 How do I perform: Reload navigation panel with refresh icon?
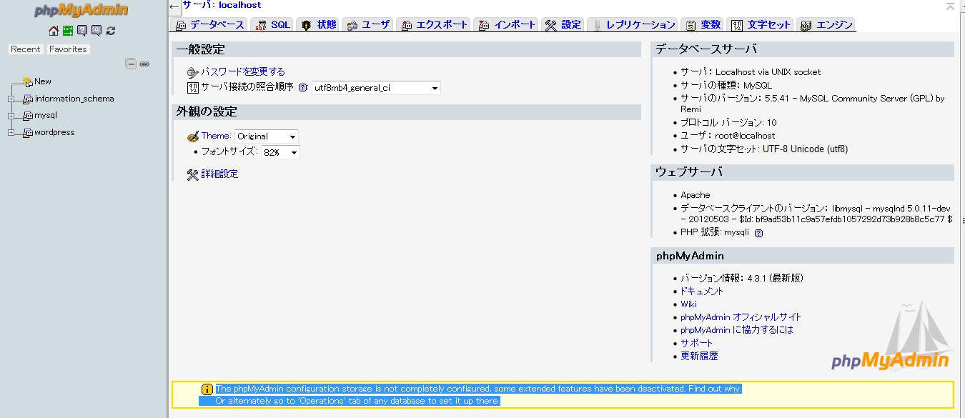[x=111, y=31]
